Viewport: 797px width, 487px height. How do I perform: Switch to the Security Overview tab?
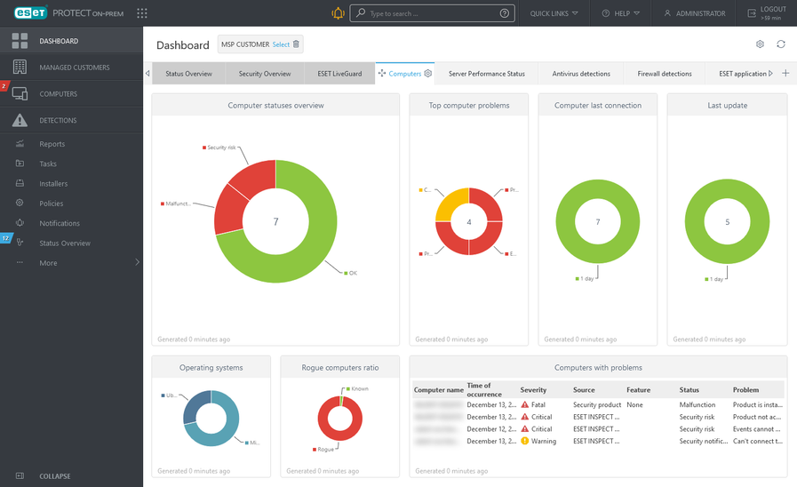(265, 74)
